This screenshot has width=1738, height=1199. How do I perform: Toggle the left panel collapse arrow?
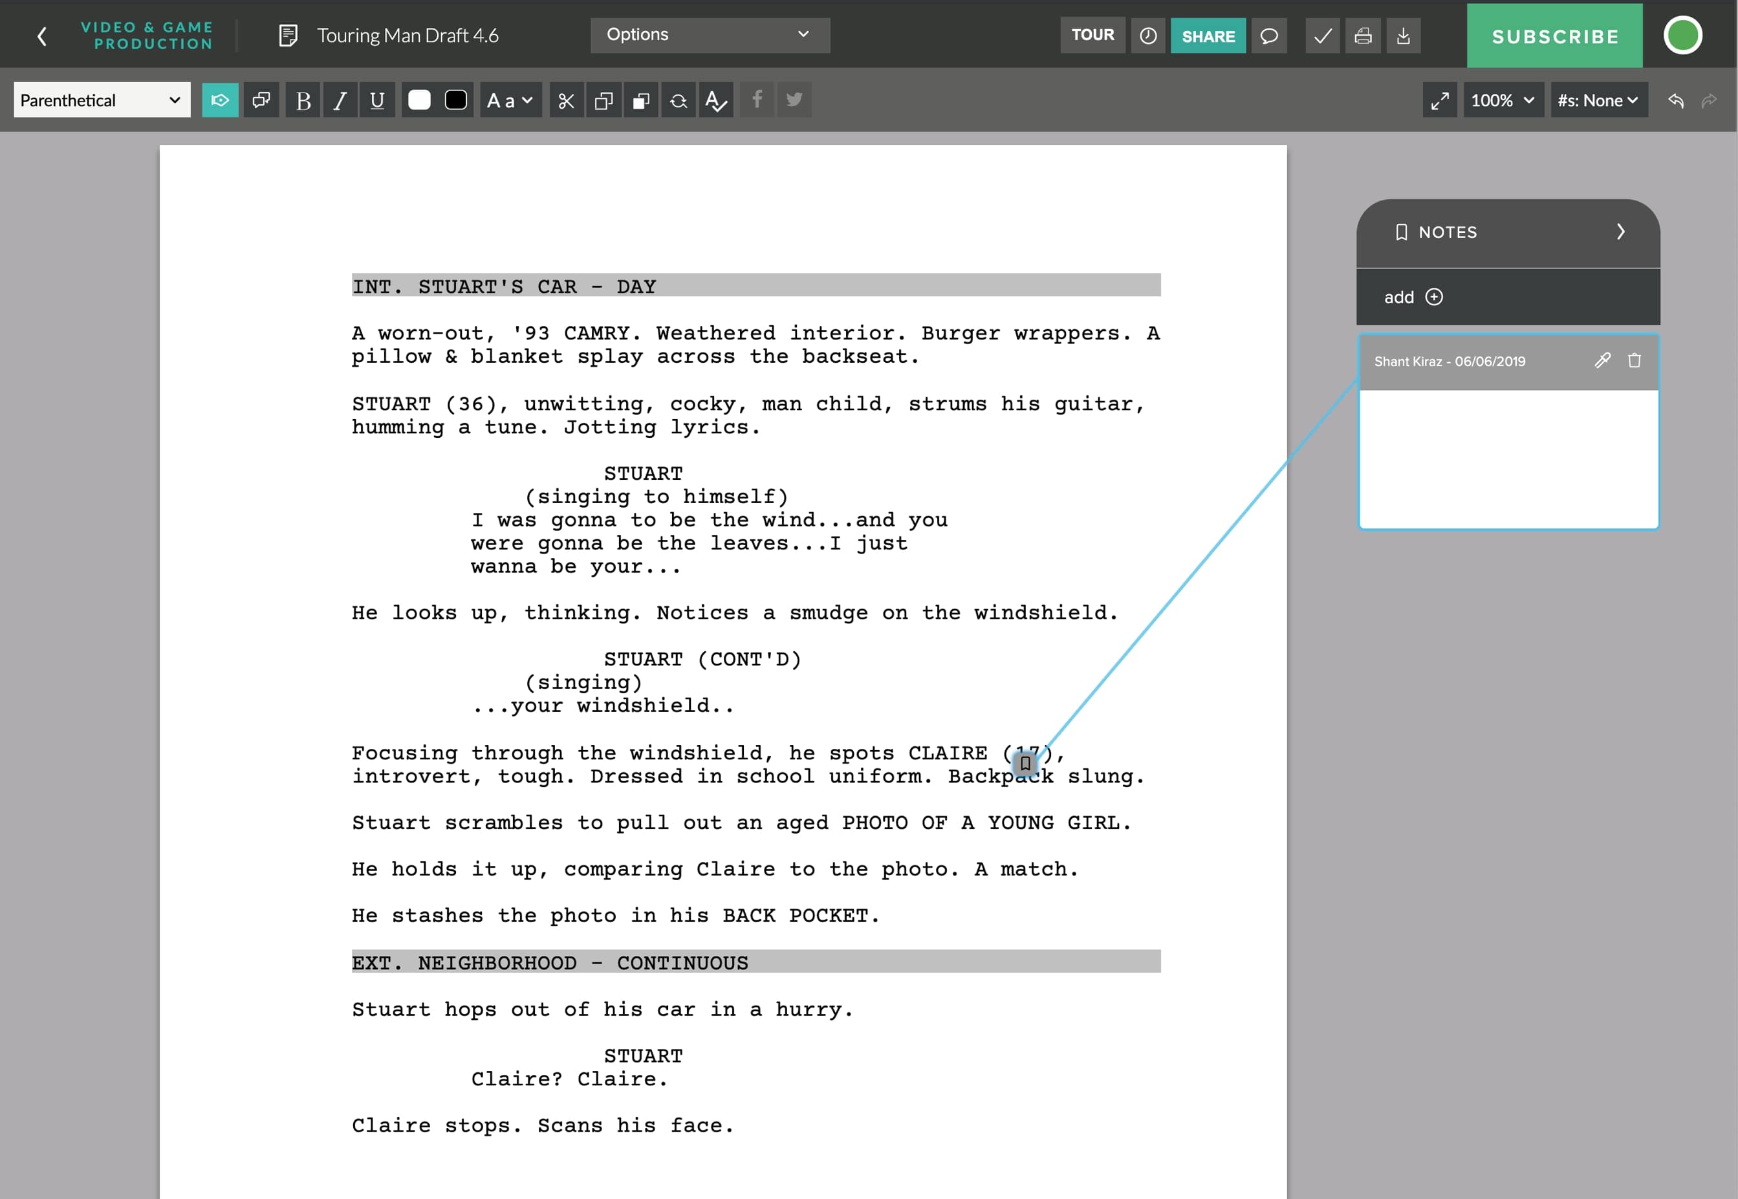pyautogui.click(x=42, y=36)
